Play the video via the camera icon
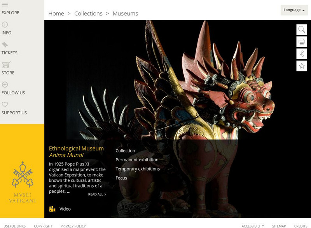Image resolution: width=311 pixels, height=228 pixels. (x=52, y=209)
